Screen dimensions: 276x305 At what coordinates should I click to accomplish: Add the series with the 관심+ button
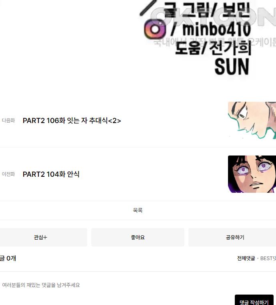tap(40, 237)
